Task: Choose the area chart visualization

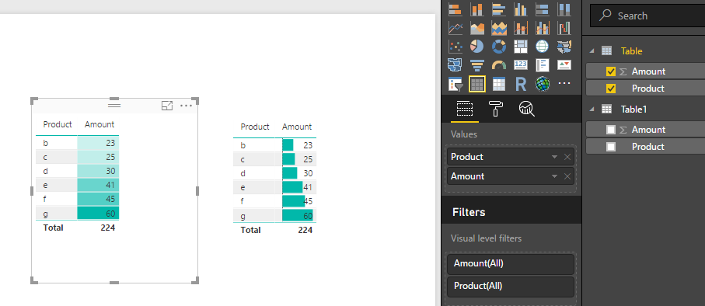Action: [477, 28]
